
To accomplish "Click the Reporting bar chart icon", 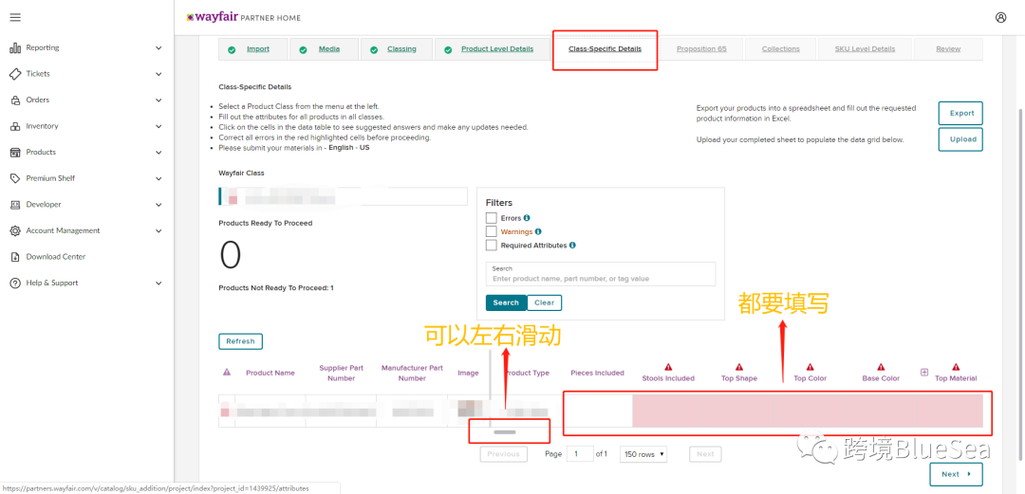I will (15, 47).
